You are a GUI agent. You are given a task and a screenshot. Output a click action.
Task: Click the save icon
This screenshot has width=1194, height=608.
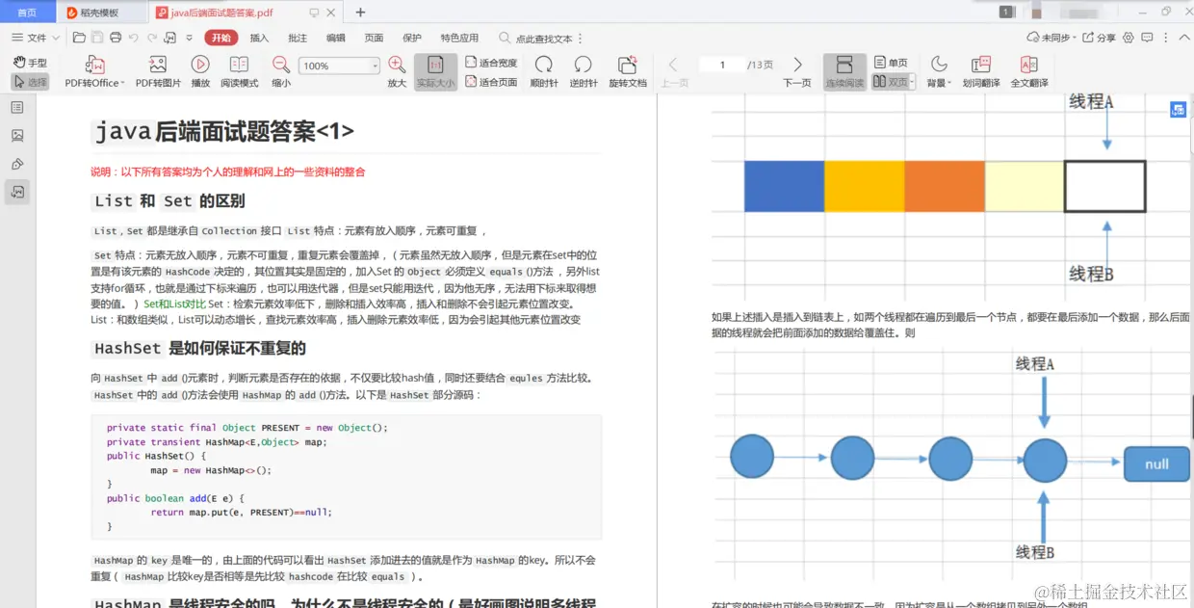tap(97, 38)
